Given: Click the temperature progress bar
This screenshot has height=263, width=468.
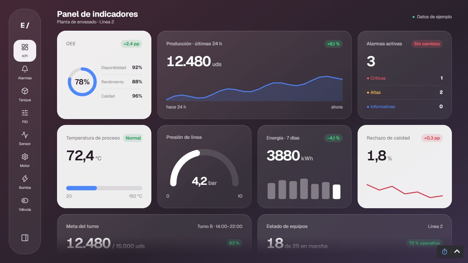Looking at the screenshot, I should [104, 188].
